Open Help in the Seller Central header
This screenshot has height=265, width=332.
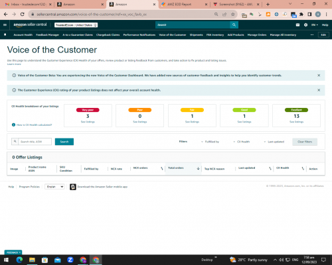[325, 25]
